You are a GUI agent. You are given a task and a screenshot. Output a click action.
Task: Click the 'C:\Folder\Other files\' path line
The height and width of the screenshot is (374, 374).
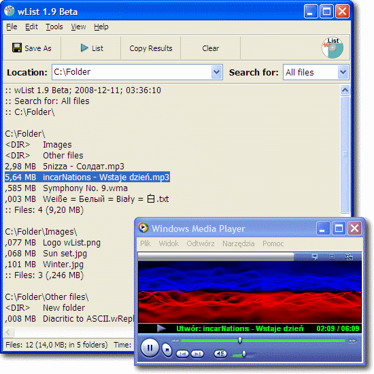[x=47, y=297]
